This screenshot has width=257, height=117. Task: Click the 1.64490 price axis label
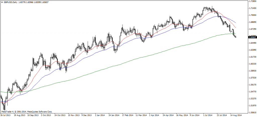click(x=252, y=43)
